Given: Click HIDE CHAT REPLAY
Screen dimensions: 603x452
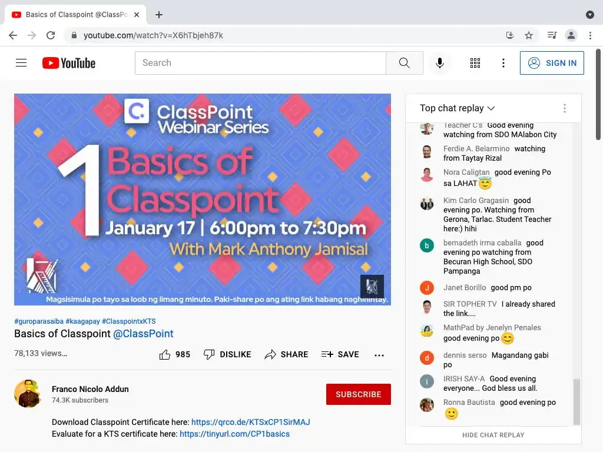Looking at the screenshot, I should pyautogui.click(x=493, y=435).
